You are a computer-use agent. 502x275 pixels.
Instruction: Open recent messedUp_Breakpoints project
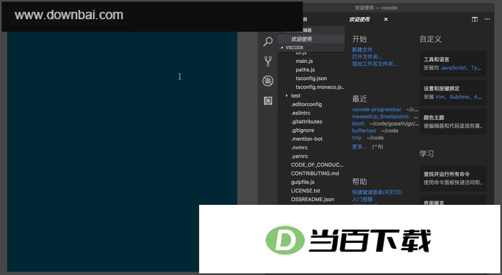tap(380, 116)
